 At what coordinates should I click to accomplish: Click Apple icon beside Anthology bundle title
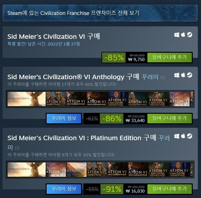183,75
